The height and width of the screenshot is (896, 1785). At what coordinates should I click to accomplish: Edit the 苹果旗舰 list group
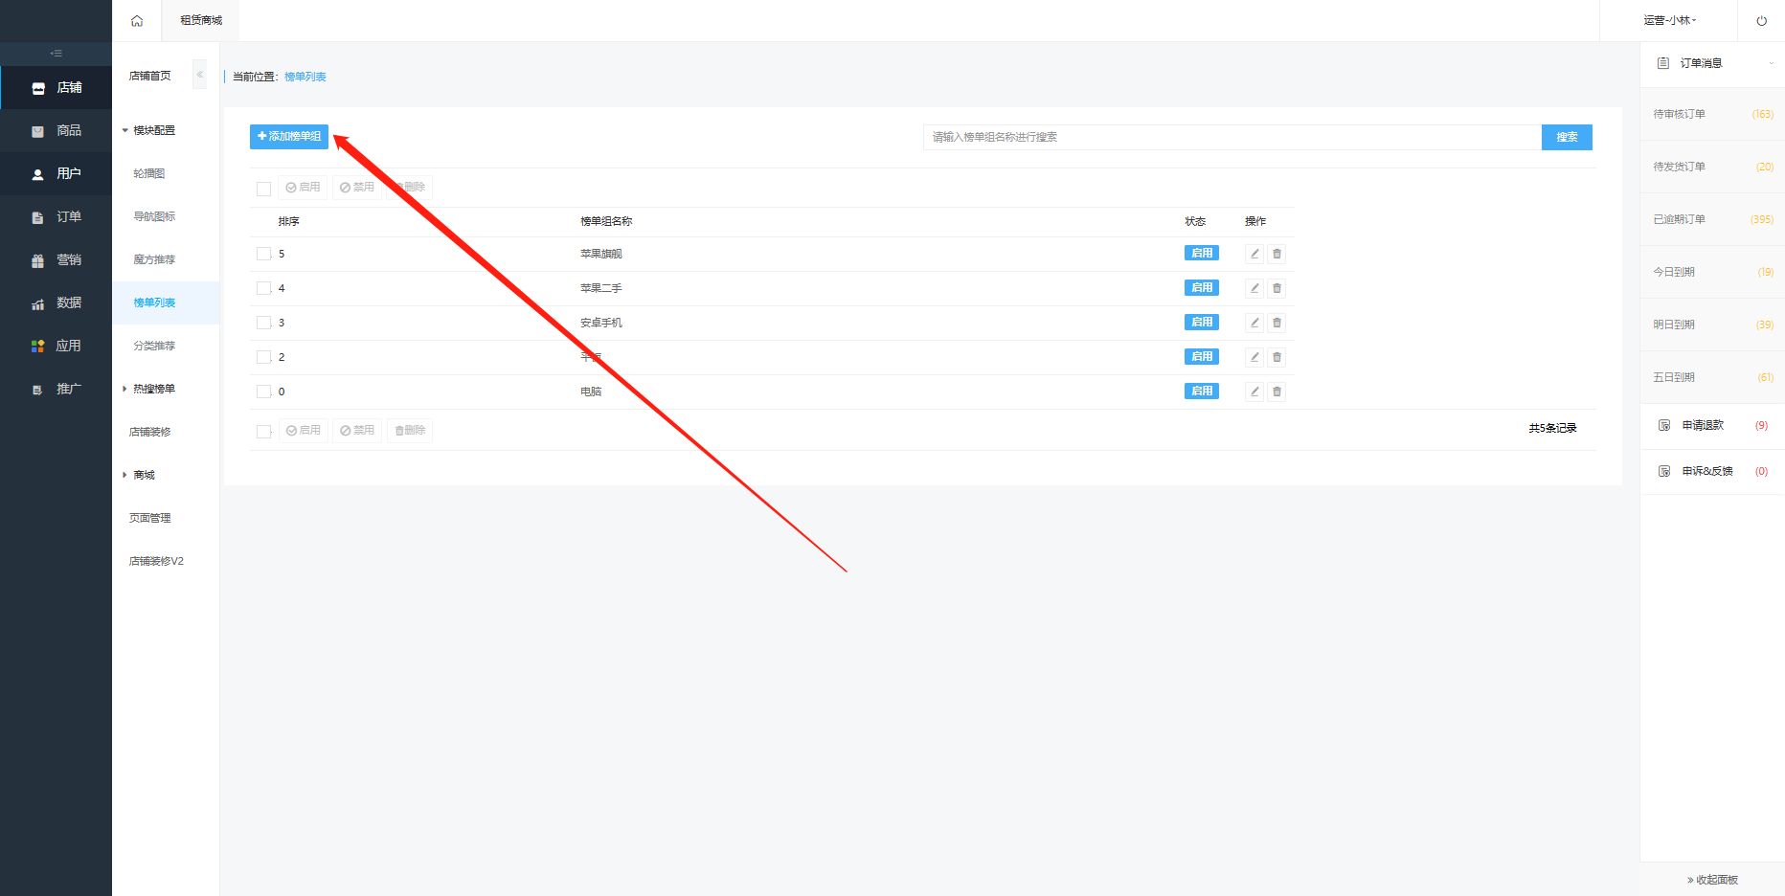click(x=1254, y=254)
